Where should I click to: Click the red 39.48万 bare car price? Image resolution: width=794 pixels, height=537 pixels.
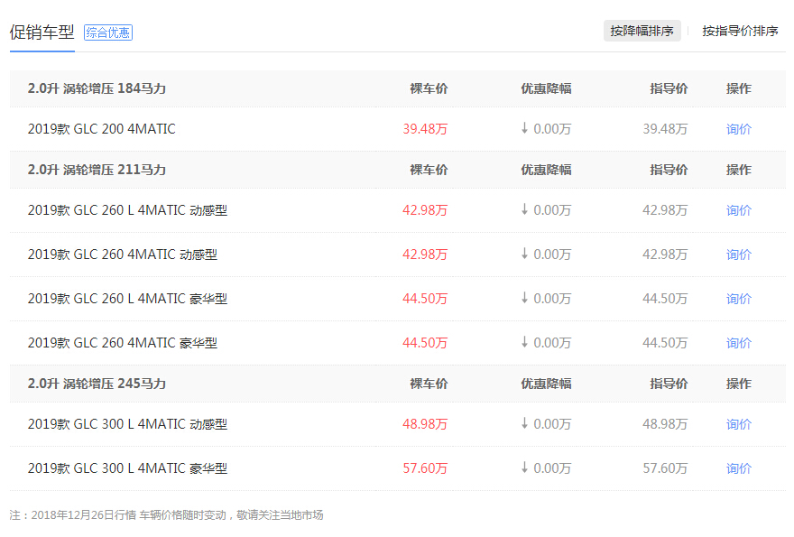(x=425, y=129)
